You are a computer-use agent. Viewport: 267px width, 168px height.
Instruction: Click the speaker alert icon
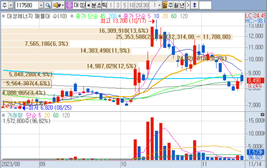click(x=57, y=5)
